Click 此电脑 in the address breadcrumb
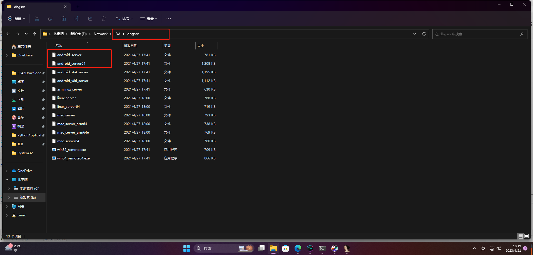Screen dimensions: 533x255 (59, 34)
